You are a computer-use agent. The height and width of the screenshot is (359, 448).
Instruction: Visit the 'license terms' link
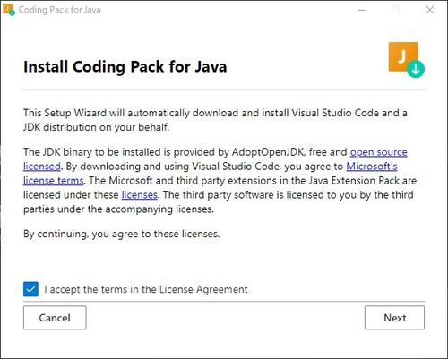click(54, 181)
